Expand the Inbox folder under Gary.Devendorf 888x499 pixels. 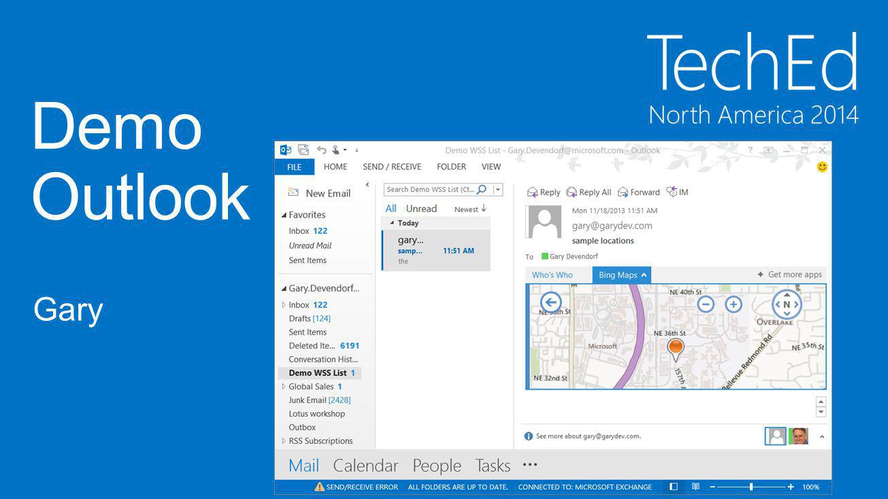coord(284,305)
